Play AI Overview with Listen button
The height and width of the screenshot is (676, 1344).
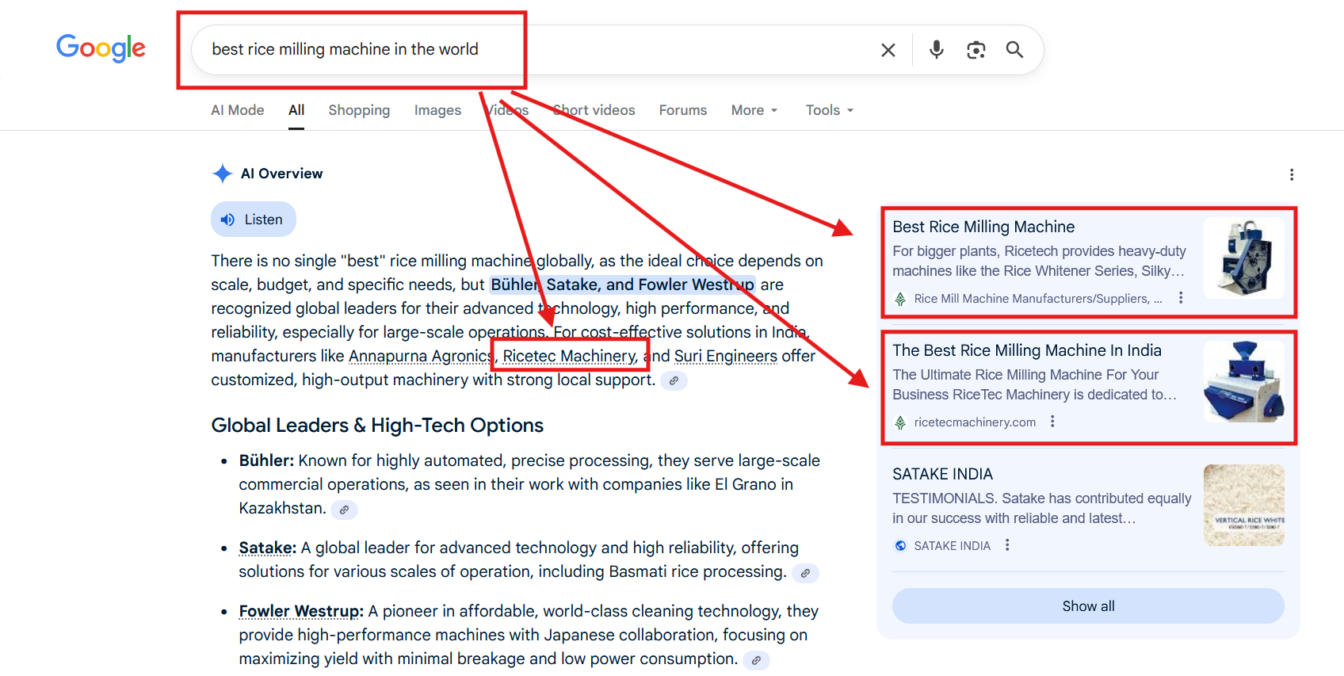pos(253,220)
